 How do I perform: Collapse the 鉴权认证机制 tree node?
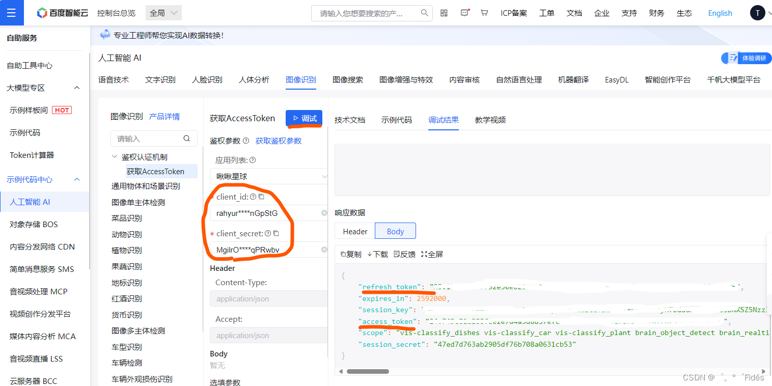coord(115,157)
